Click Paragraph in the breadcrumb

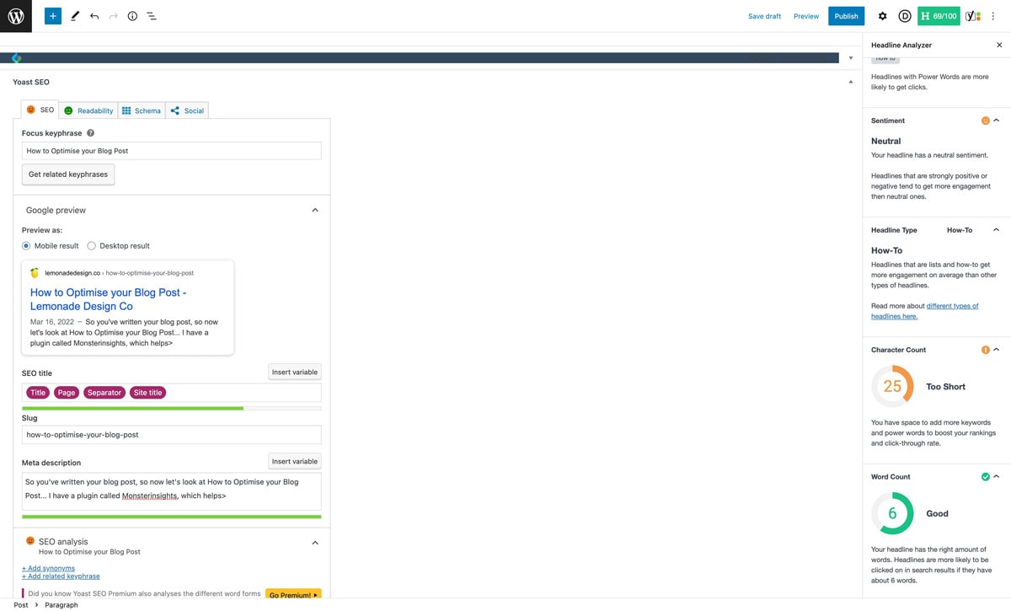[62, 605]
